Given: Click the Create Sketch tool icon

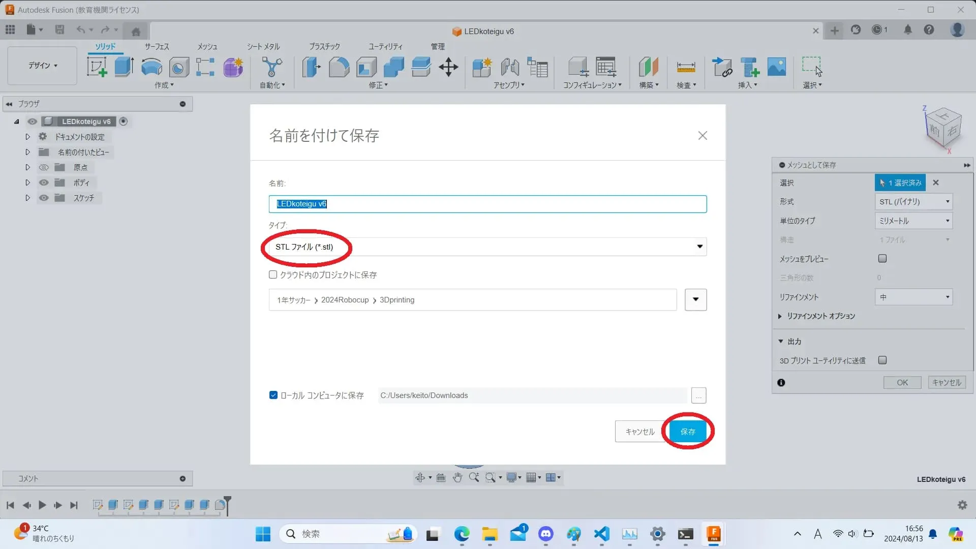Looking at the screenshot, I should tap(97, 67).
